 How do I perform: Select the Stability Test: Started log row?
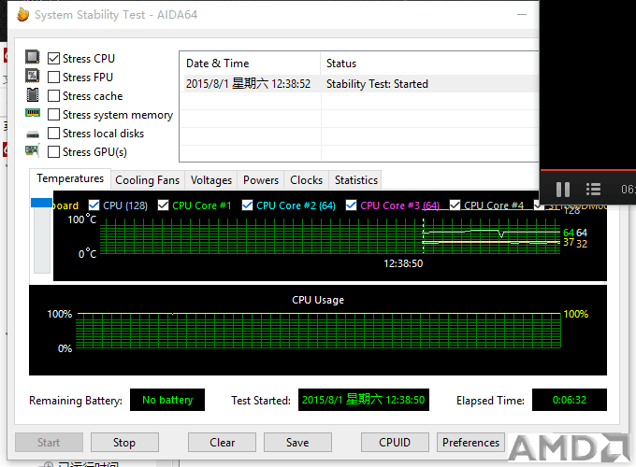(360, 84)
